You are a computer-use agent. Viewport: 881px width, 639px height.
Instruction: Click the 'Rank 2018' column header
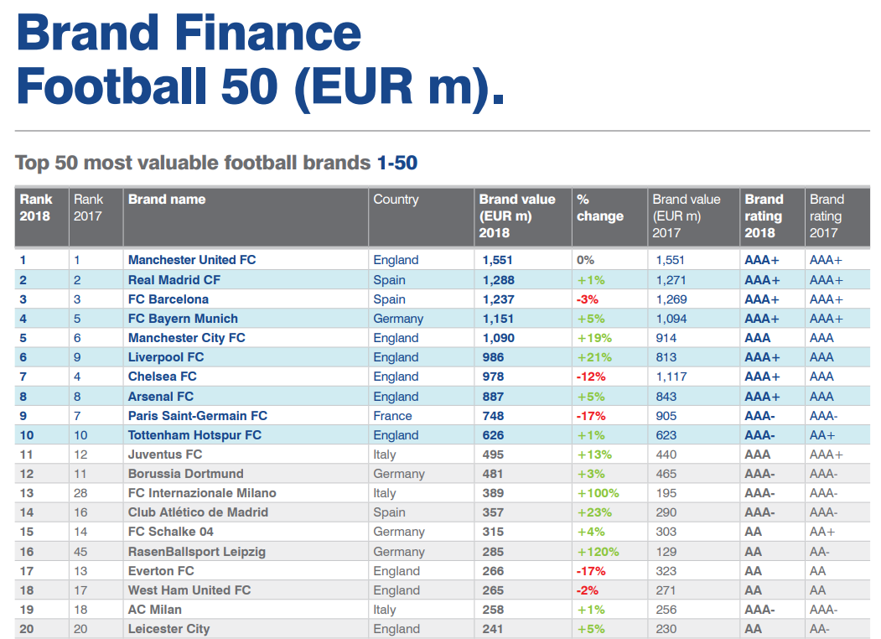tap(36, 208)
